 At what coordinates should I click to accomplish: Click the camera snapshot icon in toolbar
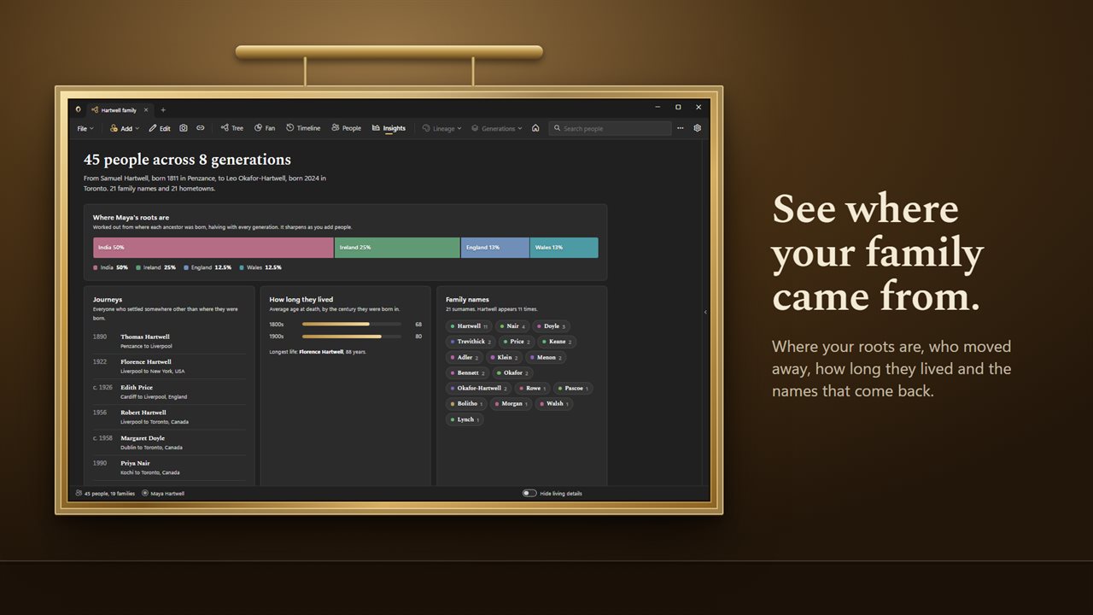[183, 128]
